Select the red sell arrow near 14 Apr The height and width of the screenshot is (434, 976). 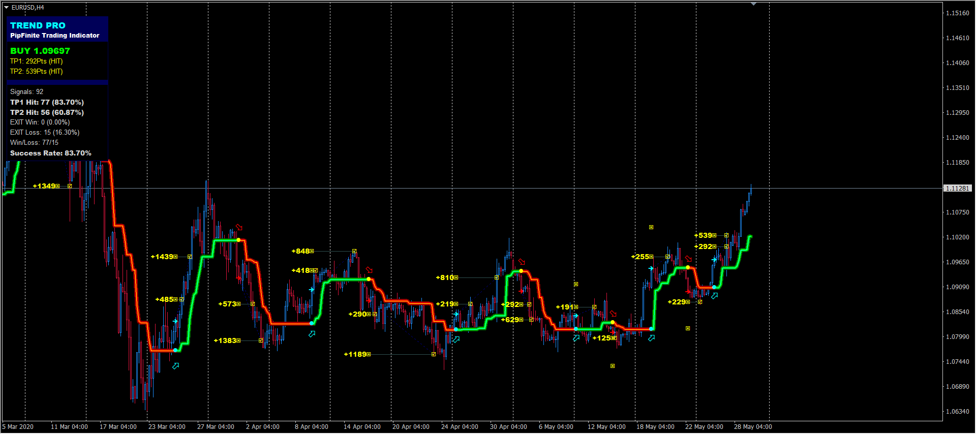[x=370, y=270]
